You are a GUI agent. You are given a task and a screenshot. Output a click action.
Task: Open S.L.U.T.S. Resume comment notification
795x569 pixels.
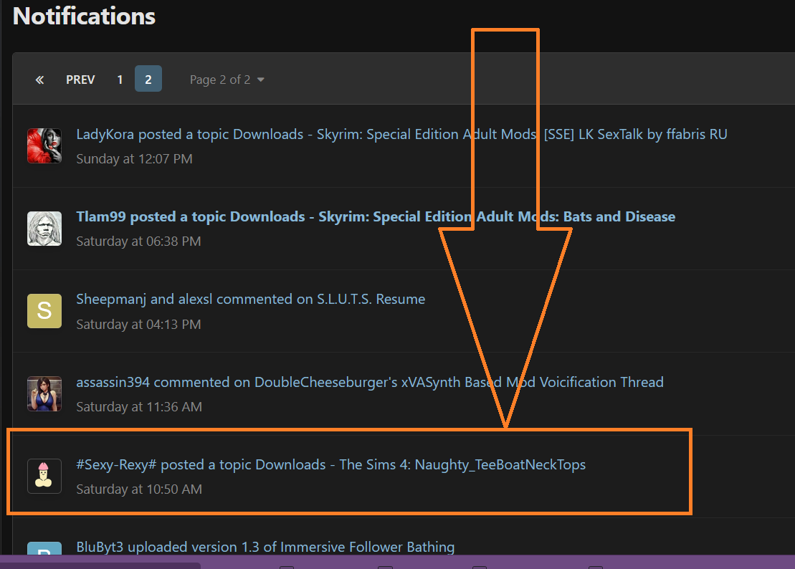250,300
